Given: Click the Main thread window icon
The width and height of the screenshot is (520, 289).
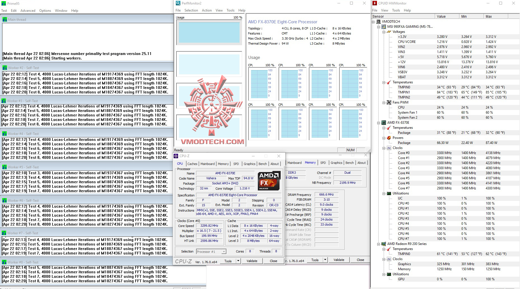Looking at the screenshot, I should (5, 19).
